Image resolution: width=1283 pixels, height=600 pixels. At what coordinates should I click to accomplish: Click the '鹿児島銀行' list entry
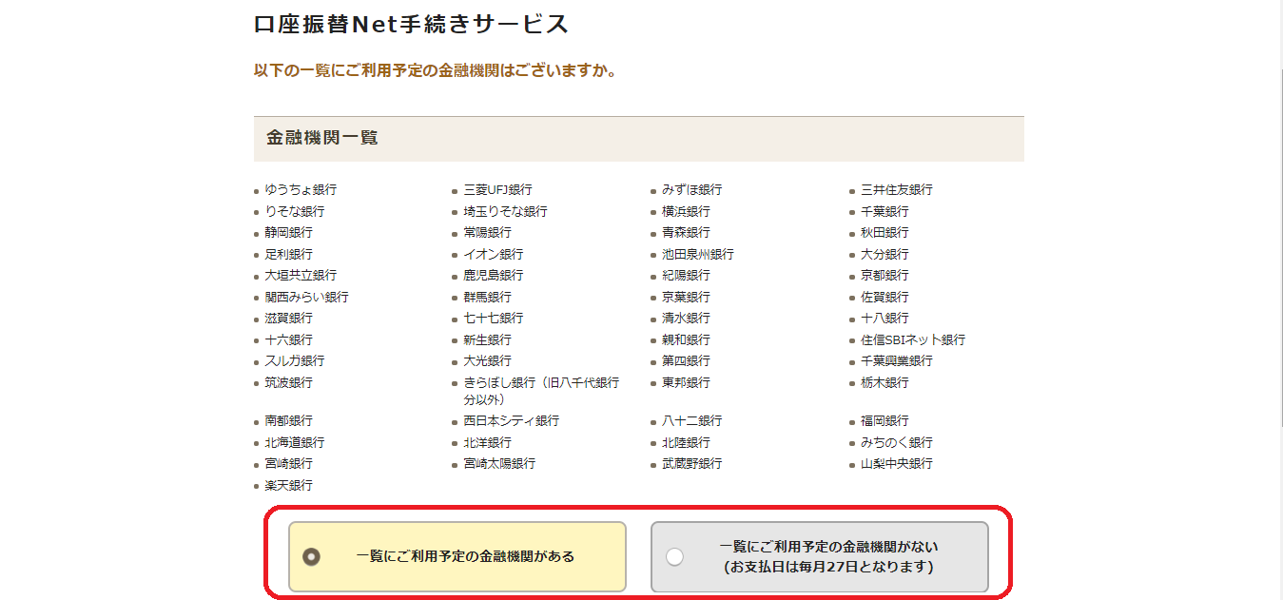pyautogui.click(x=493, y=276)
